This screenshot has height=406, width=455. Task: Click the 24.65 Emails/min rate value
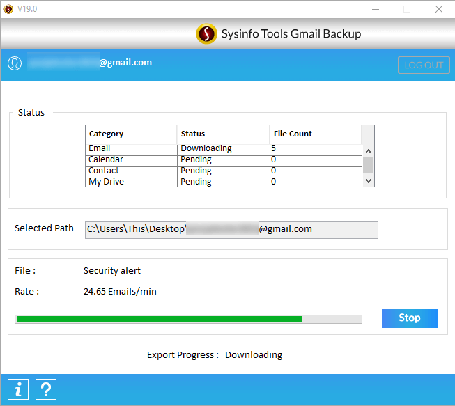pyautogui.click(x=120, y=292)
